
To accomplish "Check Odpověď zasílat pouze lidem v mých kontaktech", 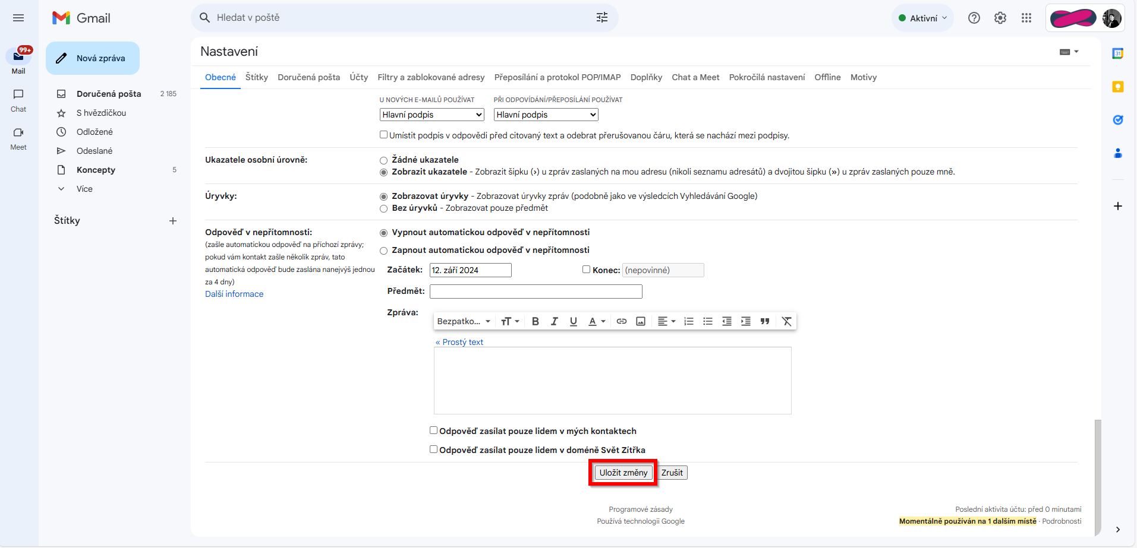I will [433, 430].
